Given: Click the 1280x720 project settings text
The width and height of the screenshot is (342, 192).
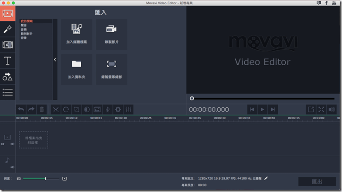Looking at the screenshot, I should tap(230, 178).
